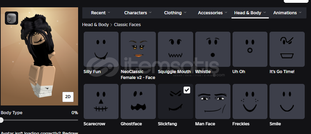Viewport: 311px width, 134px height.
Task: Select the It's Go Time! face thumbnail
Action: (x=287, y=49)
